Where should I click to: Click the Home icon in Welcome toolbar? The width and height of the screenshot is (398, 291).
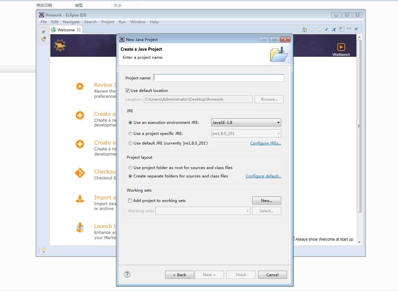pos(304,29)
